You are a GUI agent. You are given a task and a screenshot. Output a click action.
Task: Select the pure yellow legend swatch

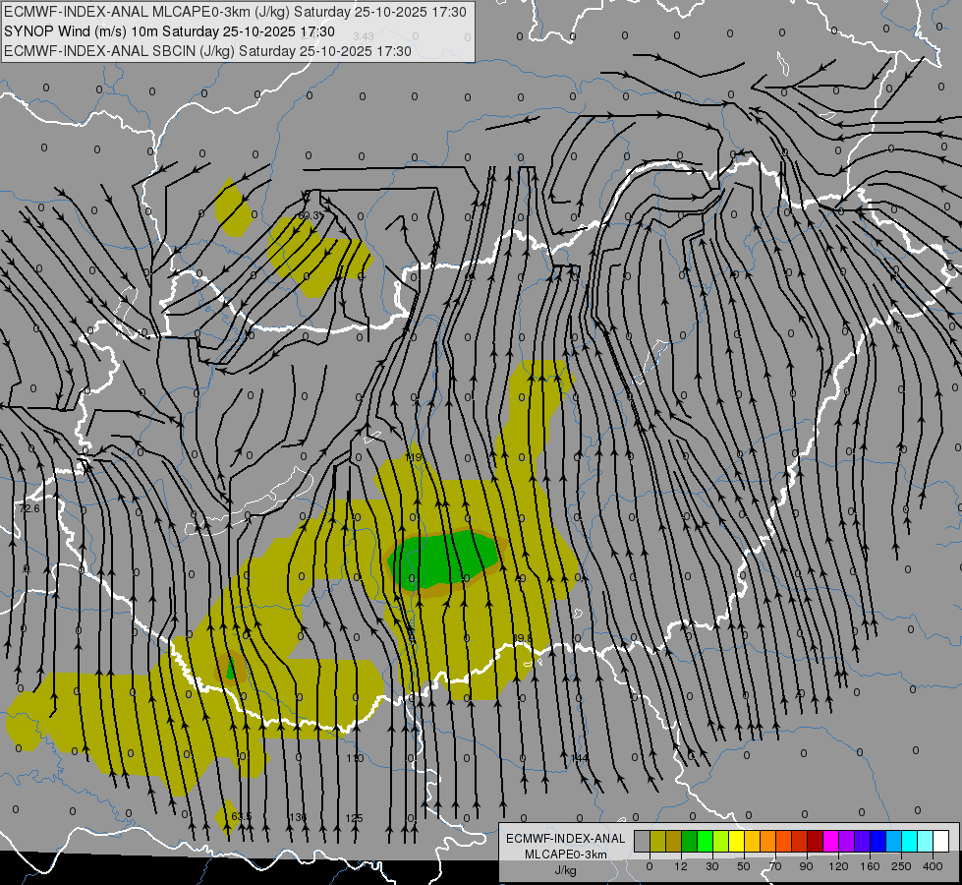pyautogui.click(x=736, y=841)
